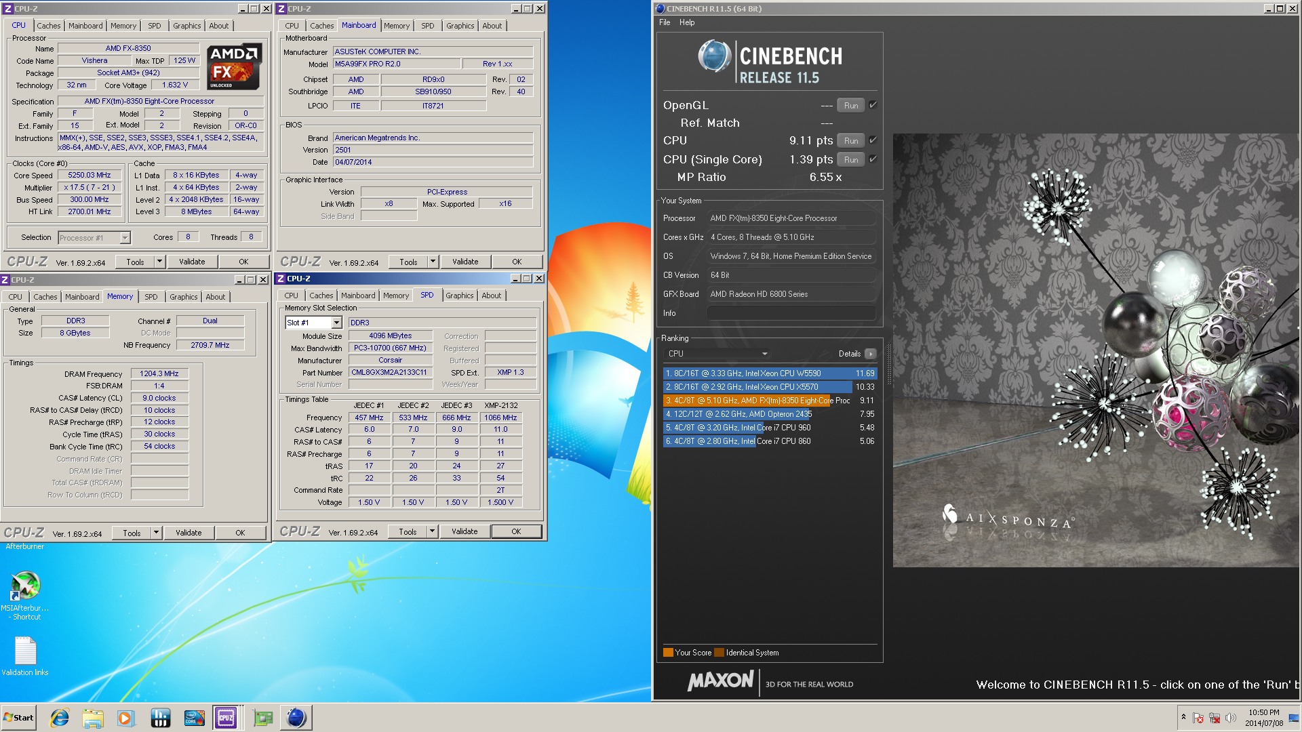
Task: Expand hidden system tray icons
Action: [x=1183, y=717]
